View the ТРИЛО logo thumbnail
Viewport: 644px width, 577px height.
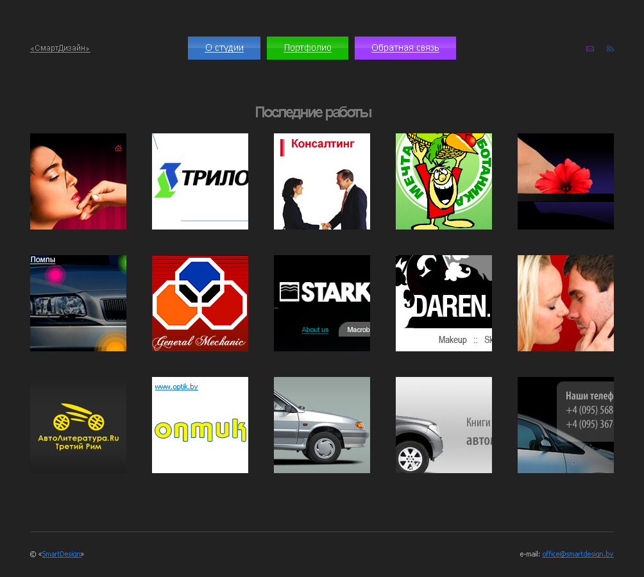(x=200, y=181)
